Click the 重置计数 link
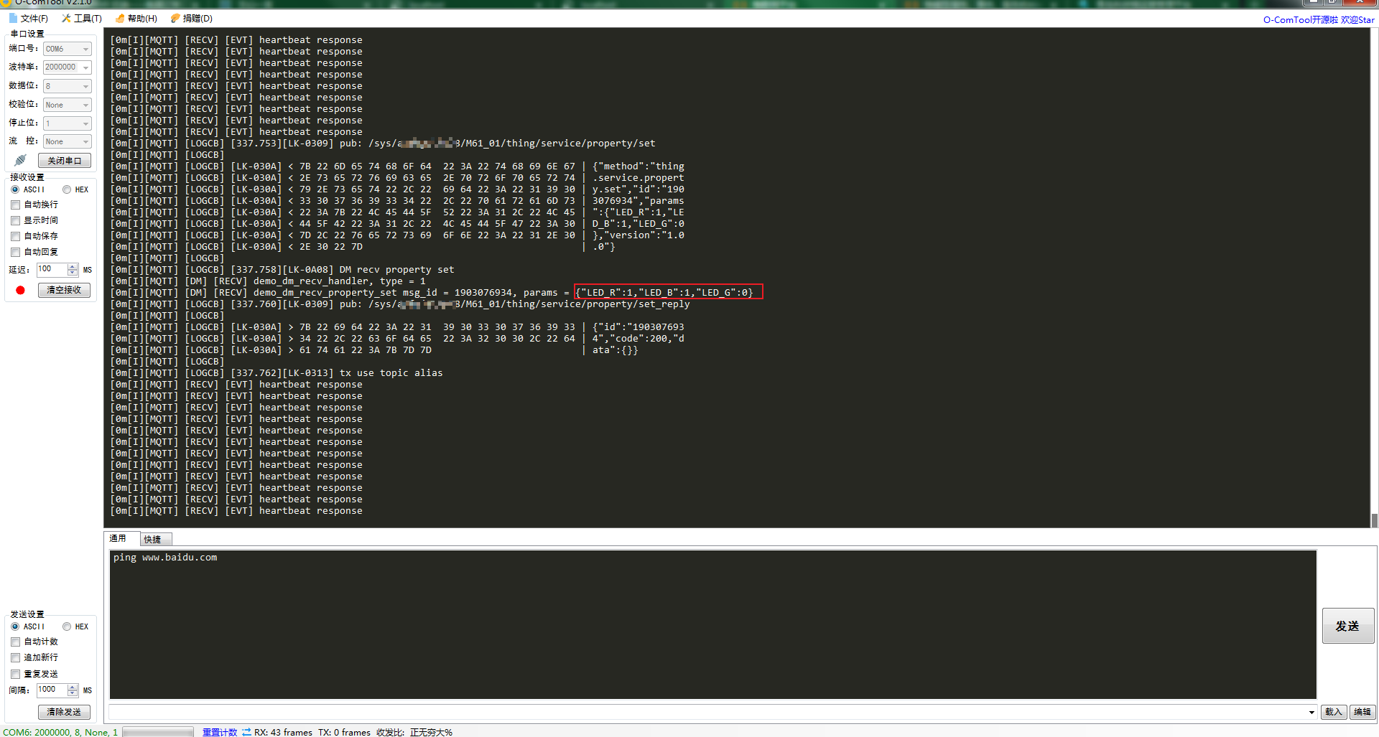This screenshot has height=737, width=1379. tap(220, 732)
